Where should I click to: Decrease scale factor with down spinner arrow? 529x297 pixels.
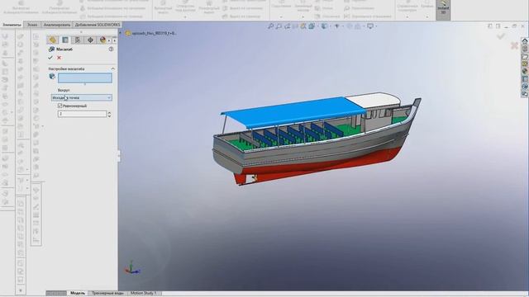[x=109, y=115]
